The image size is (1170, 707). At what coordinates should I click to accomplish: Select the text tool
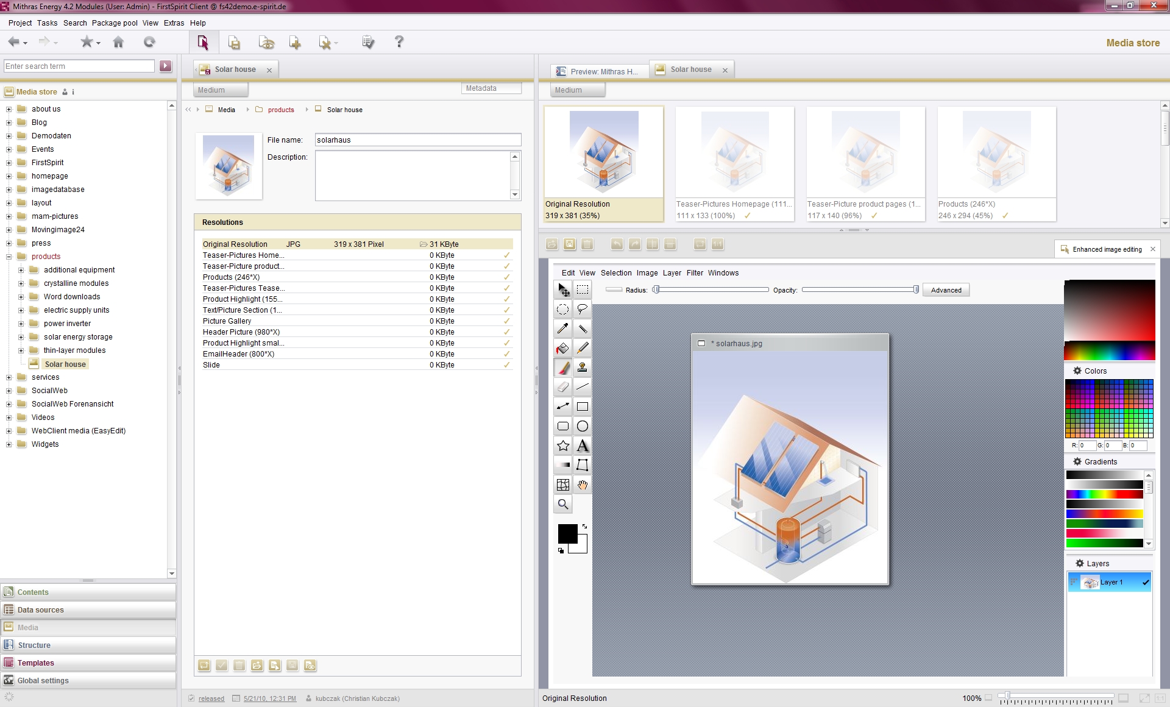(583, 446)
